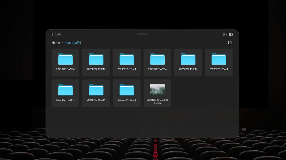This screenshot has height=160, width=286.
Task: Click the 2023110113136750615.mov file name
Action: coord(157,102)
